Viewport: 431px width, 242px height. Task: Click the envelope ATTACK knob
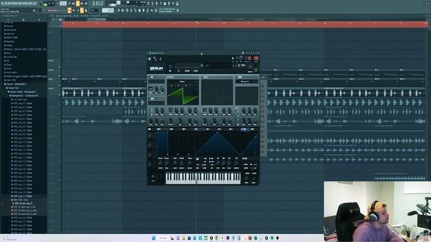click(160, 163)
